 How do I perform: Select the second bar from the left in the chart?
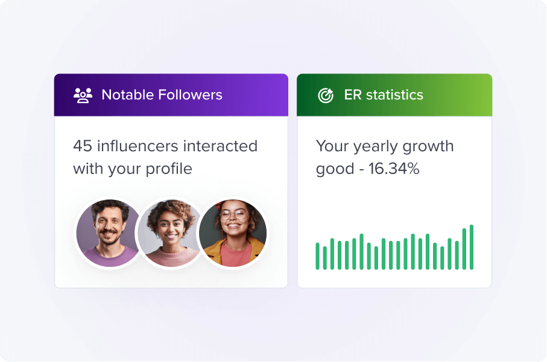pyautogui.click(x=325, y=258)
